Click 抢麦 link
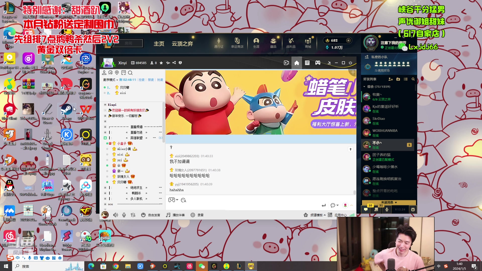This screenshot has width=482, height=271. tap(160, 80)
